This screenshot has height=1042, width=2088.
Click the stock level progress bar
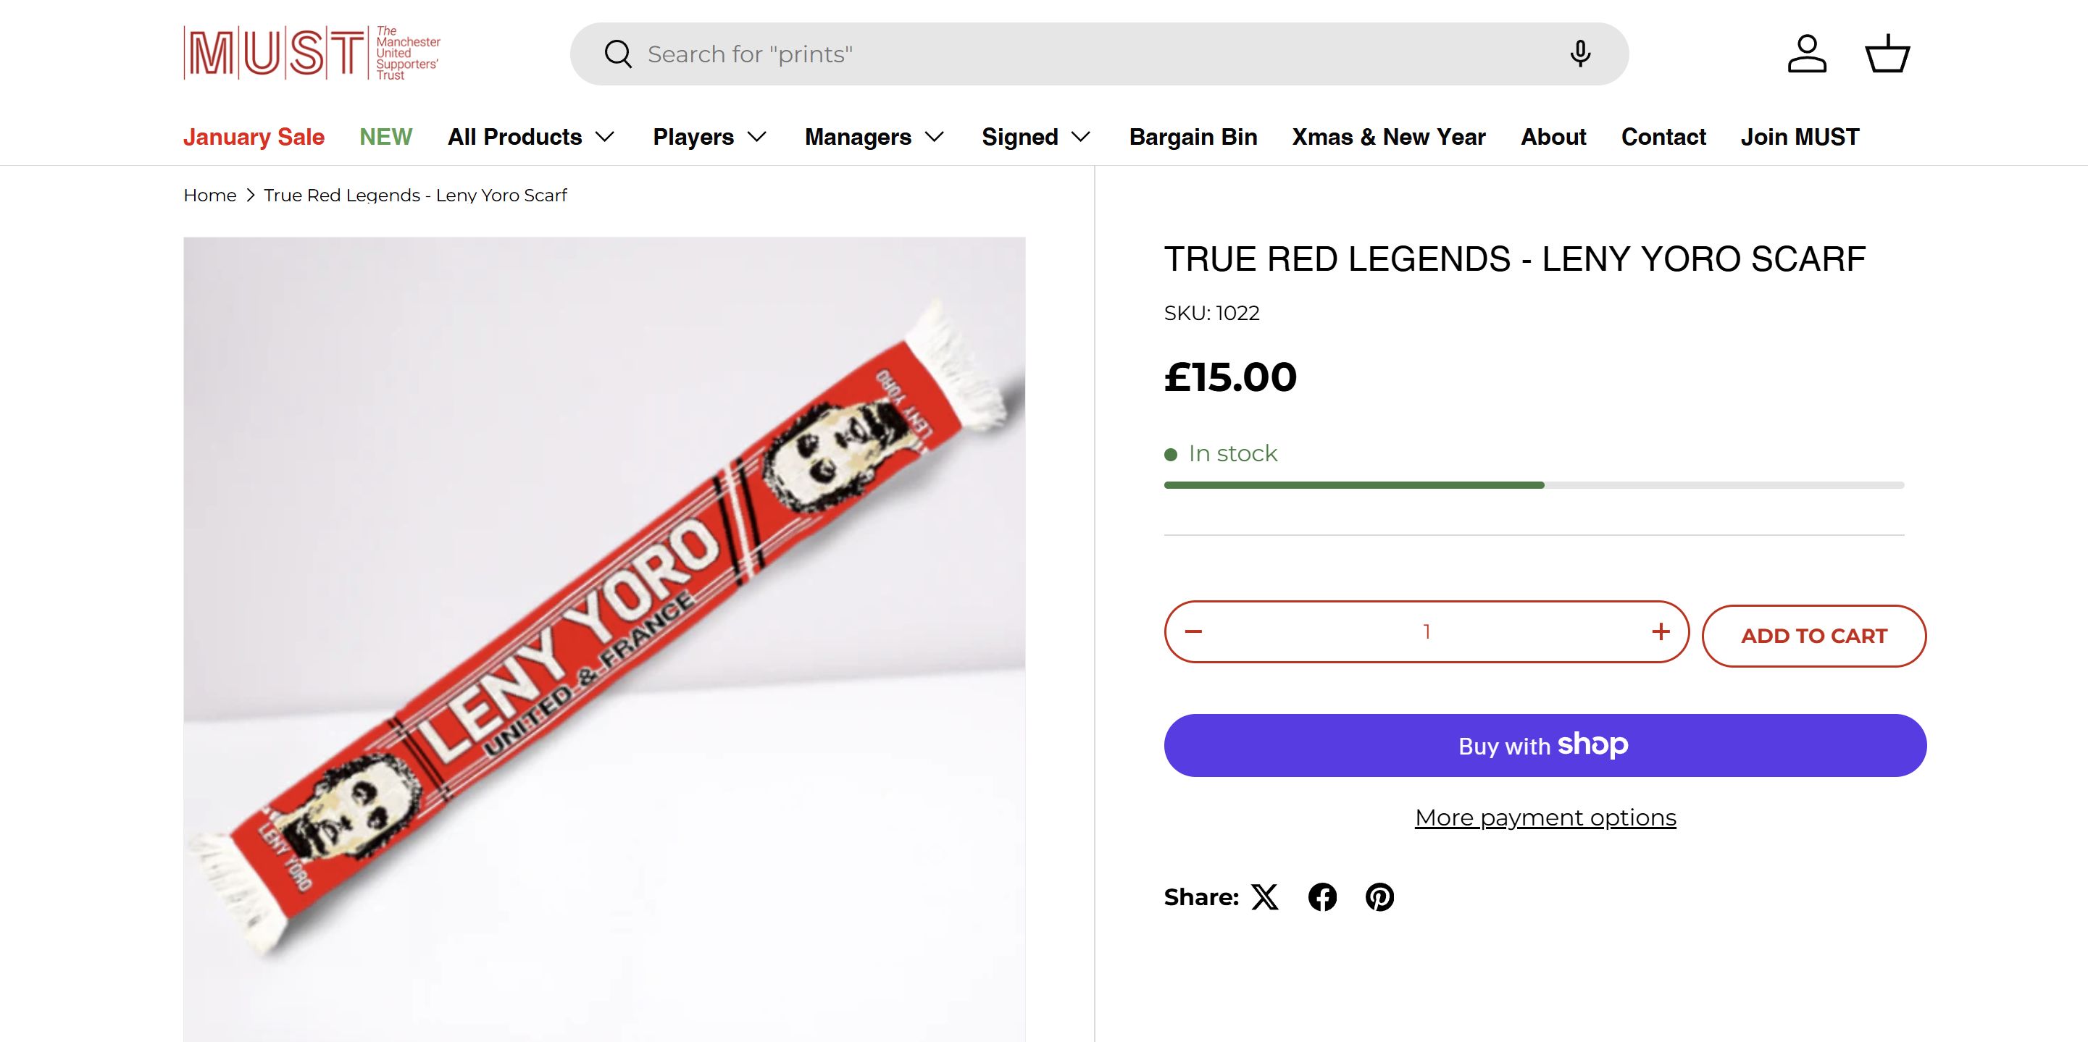[1534, 485]
